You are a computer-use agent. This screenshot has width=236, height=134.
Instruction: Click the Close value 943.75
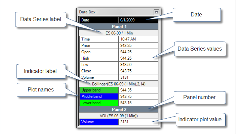click(139, 71)
